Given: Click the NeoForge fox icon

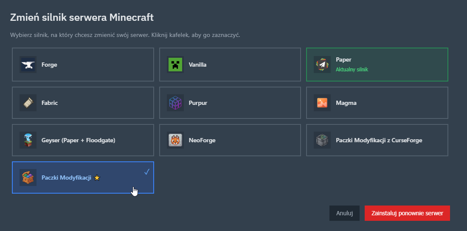Looking at the screenshot, I should pos(175,140).
